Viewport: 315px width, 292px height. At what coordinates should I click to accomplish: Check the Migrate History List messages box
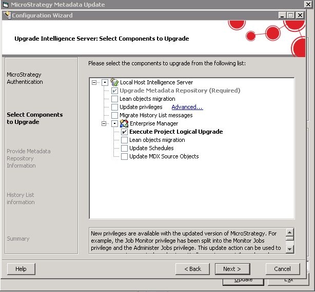click(x=115, y=115)
